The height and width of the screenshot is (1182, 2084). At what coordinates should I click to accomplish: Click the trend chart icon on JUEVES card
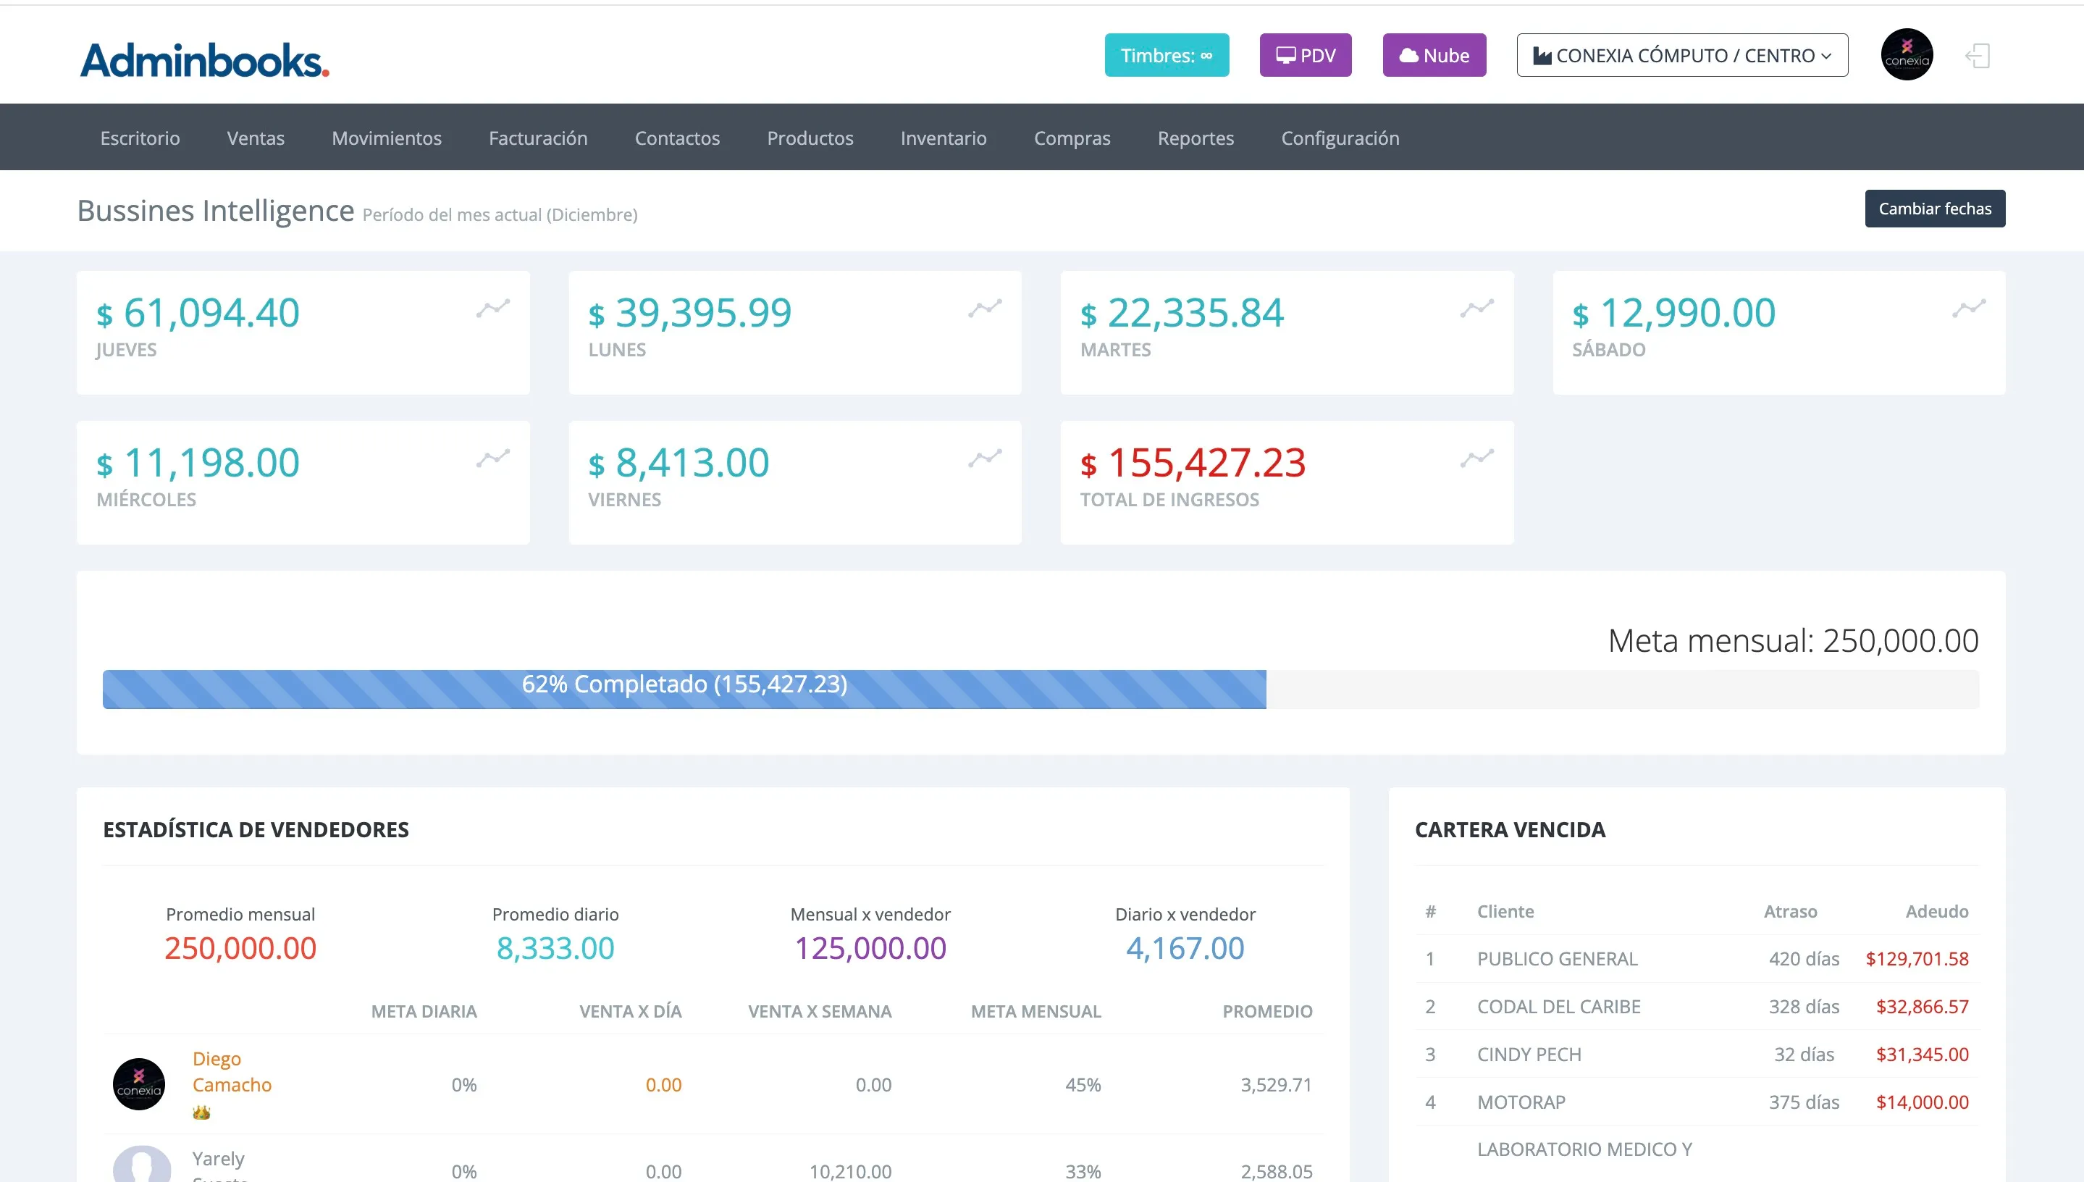point(492,309)
